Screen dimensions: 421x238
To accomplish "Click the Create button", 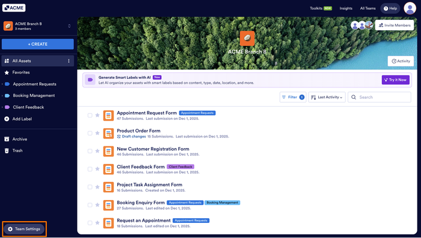I will click(37, 44).
